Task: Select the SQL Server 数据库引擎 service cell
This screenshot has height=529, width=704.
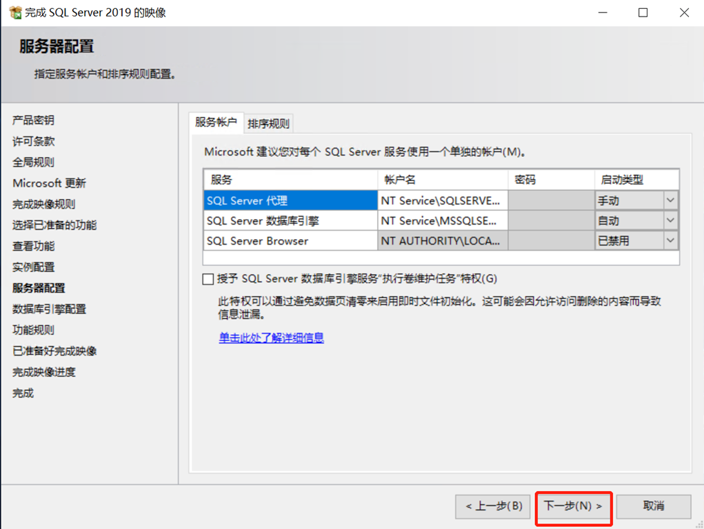Action: tap(290, 220)
